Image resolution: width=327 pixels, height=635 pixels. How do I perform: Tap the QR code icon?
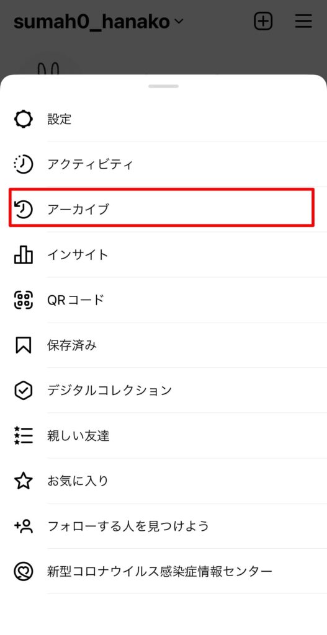(x=24, y=300)
